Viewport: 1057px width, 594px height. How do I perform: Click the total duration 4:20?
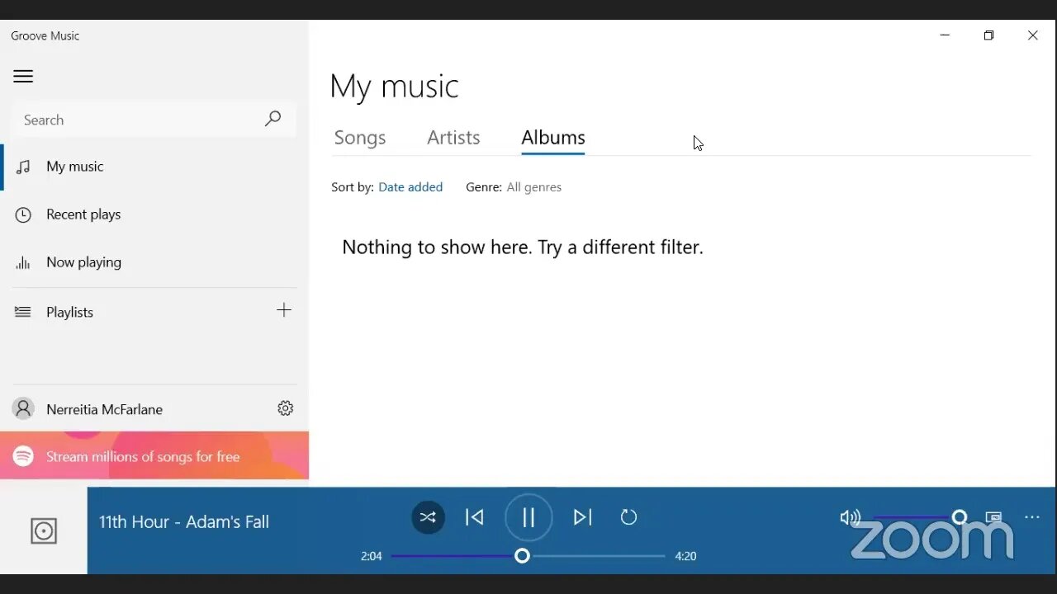click(x=685, y=556)
